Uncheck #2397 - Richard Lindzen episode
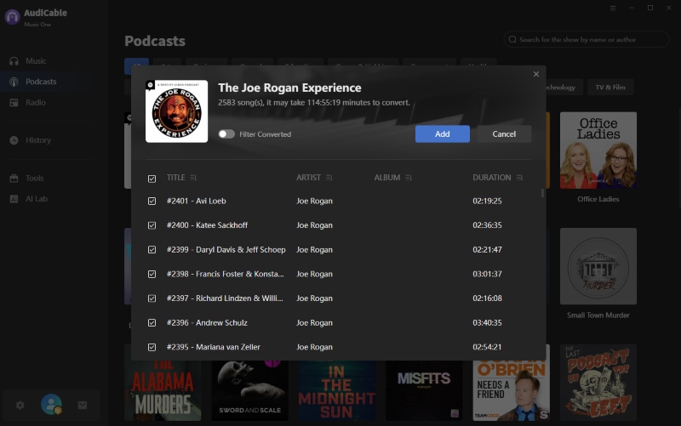Screen dimensions: 681x426 point(152,298)
